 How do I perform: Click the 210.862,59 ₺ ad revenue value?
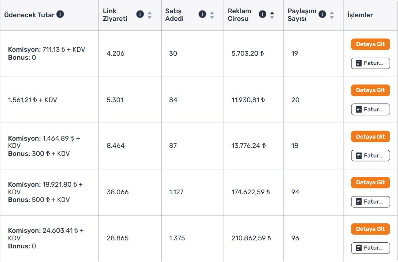[251, 238]
